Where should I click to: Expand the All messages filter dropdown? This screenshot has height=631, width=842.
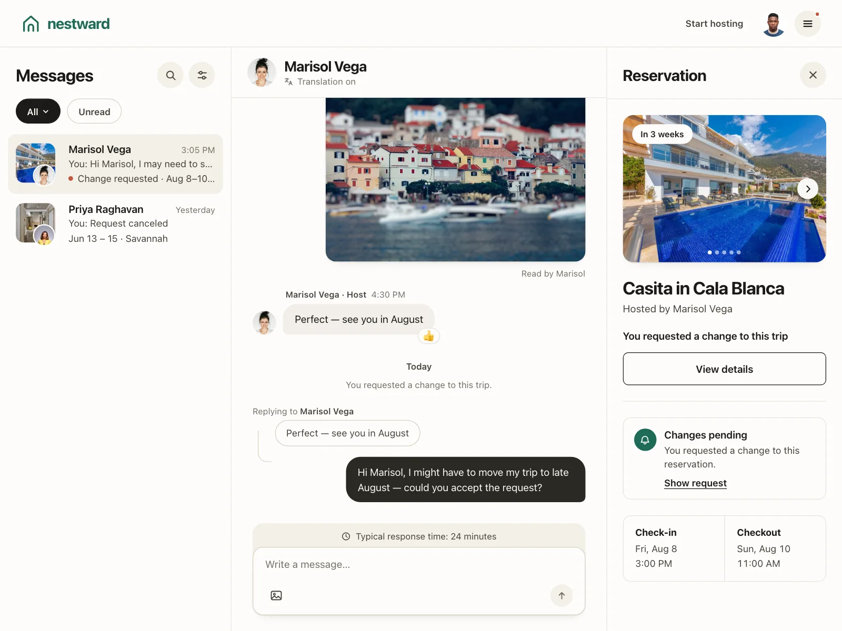[38, 111]
